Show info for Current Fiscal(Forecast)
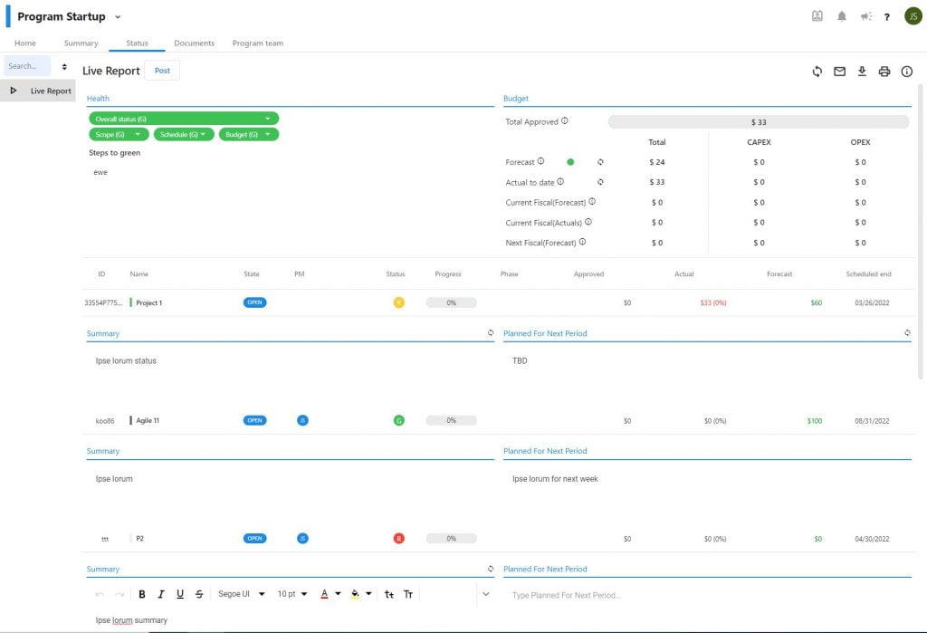Screen dimensions: 927x633 tap(592, 202)
